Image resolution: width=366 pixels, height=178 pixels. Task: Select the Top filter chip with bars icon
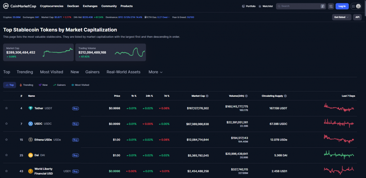pos(10,85)
